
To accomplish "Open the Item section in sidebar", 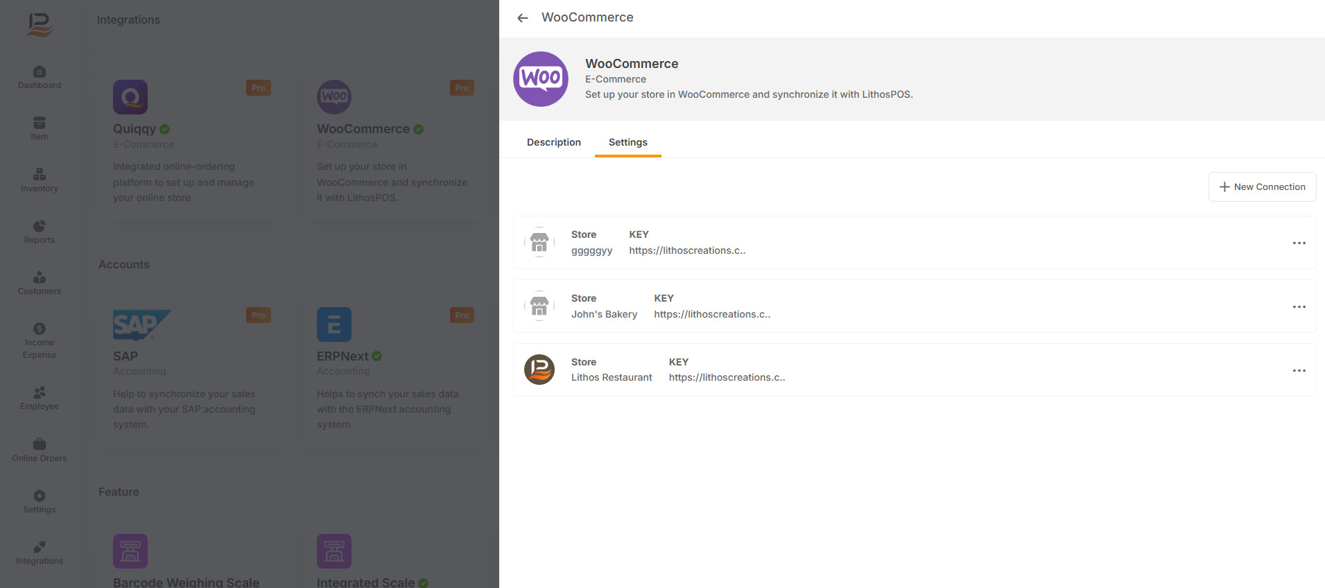I will (40, 128).
